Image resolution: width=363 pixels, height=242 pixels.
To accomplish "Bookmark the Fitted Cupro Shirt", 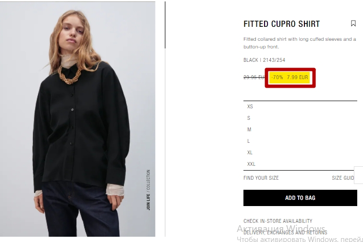I will point(353,23).
